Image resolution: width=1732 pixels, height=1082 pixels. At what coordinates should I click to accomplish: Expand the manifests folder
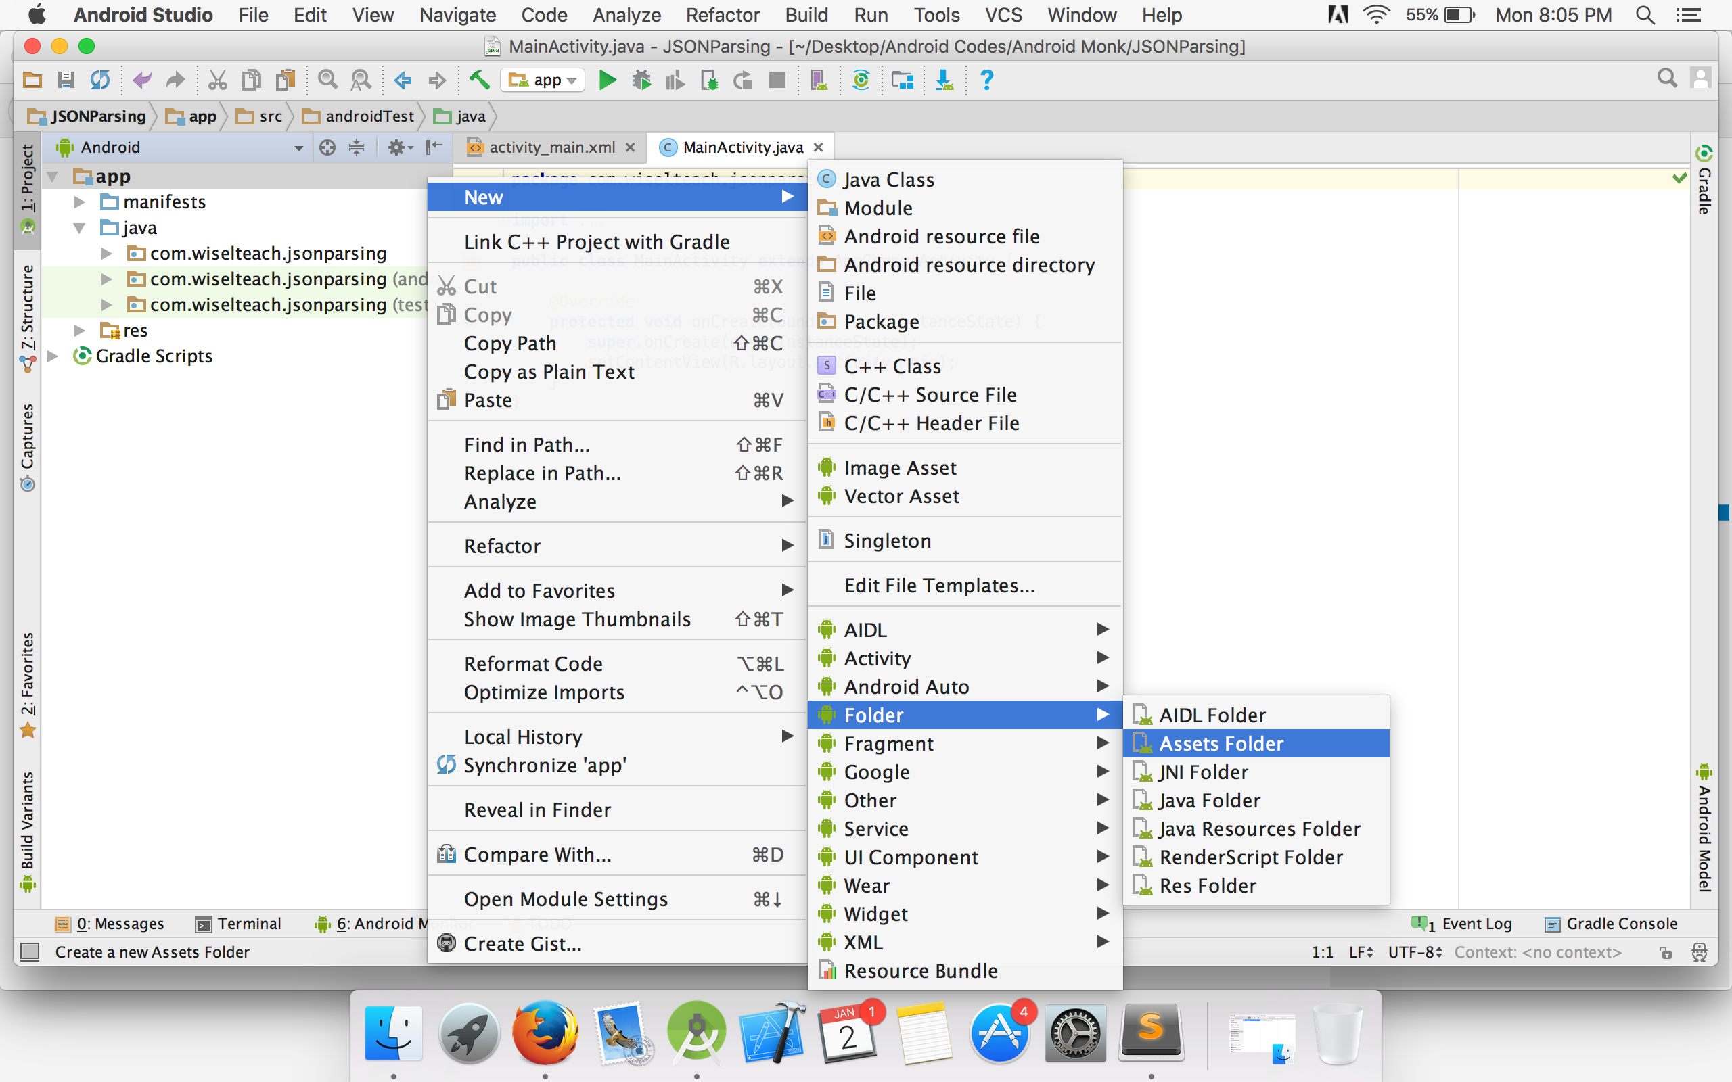tap(79, 202)
